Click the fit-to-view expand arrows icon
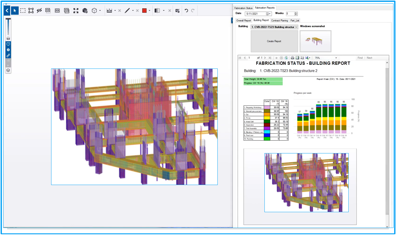396x245 pixels. 76,10
